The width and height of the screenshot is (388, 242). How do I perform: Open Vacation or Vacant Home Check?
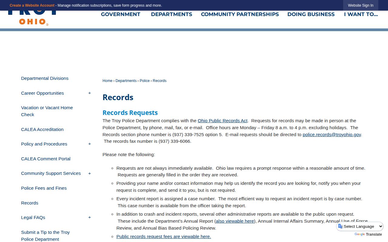[x=47, y=111]
